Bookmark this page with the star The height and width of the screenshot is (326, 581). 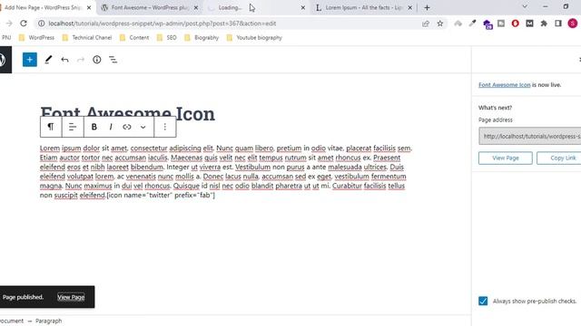(x=439, y=24)
